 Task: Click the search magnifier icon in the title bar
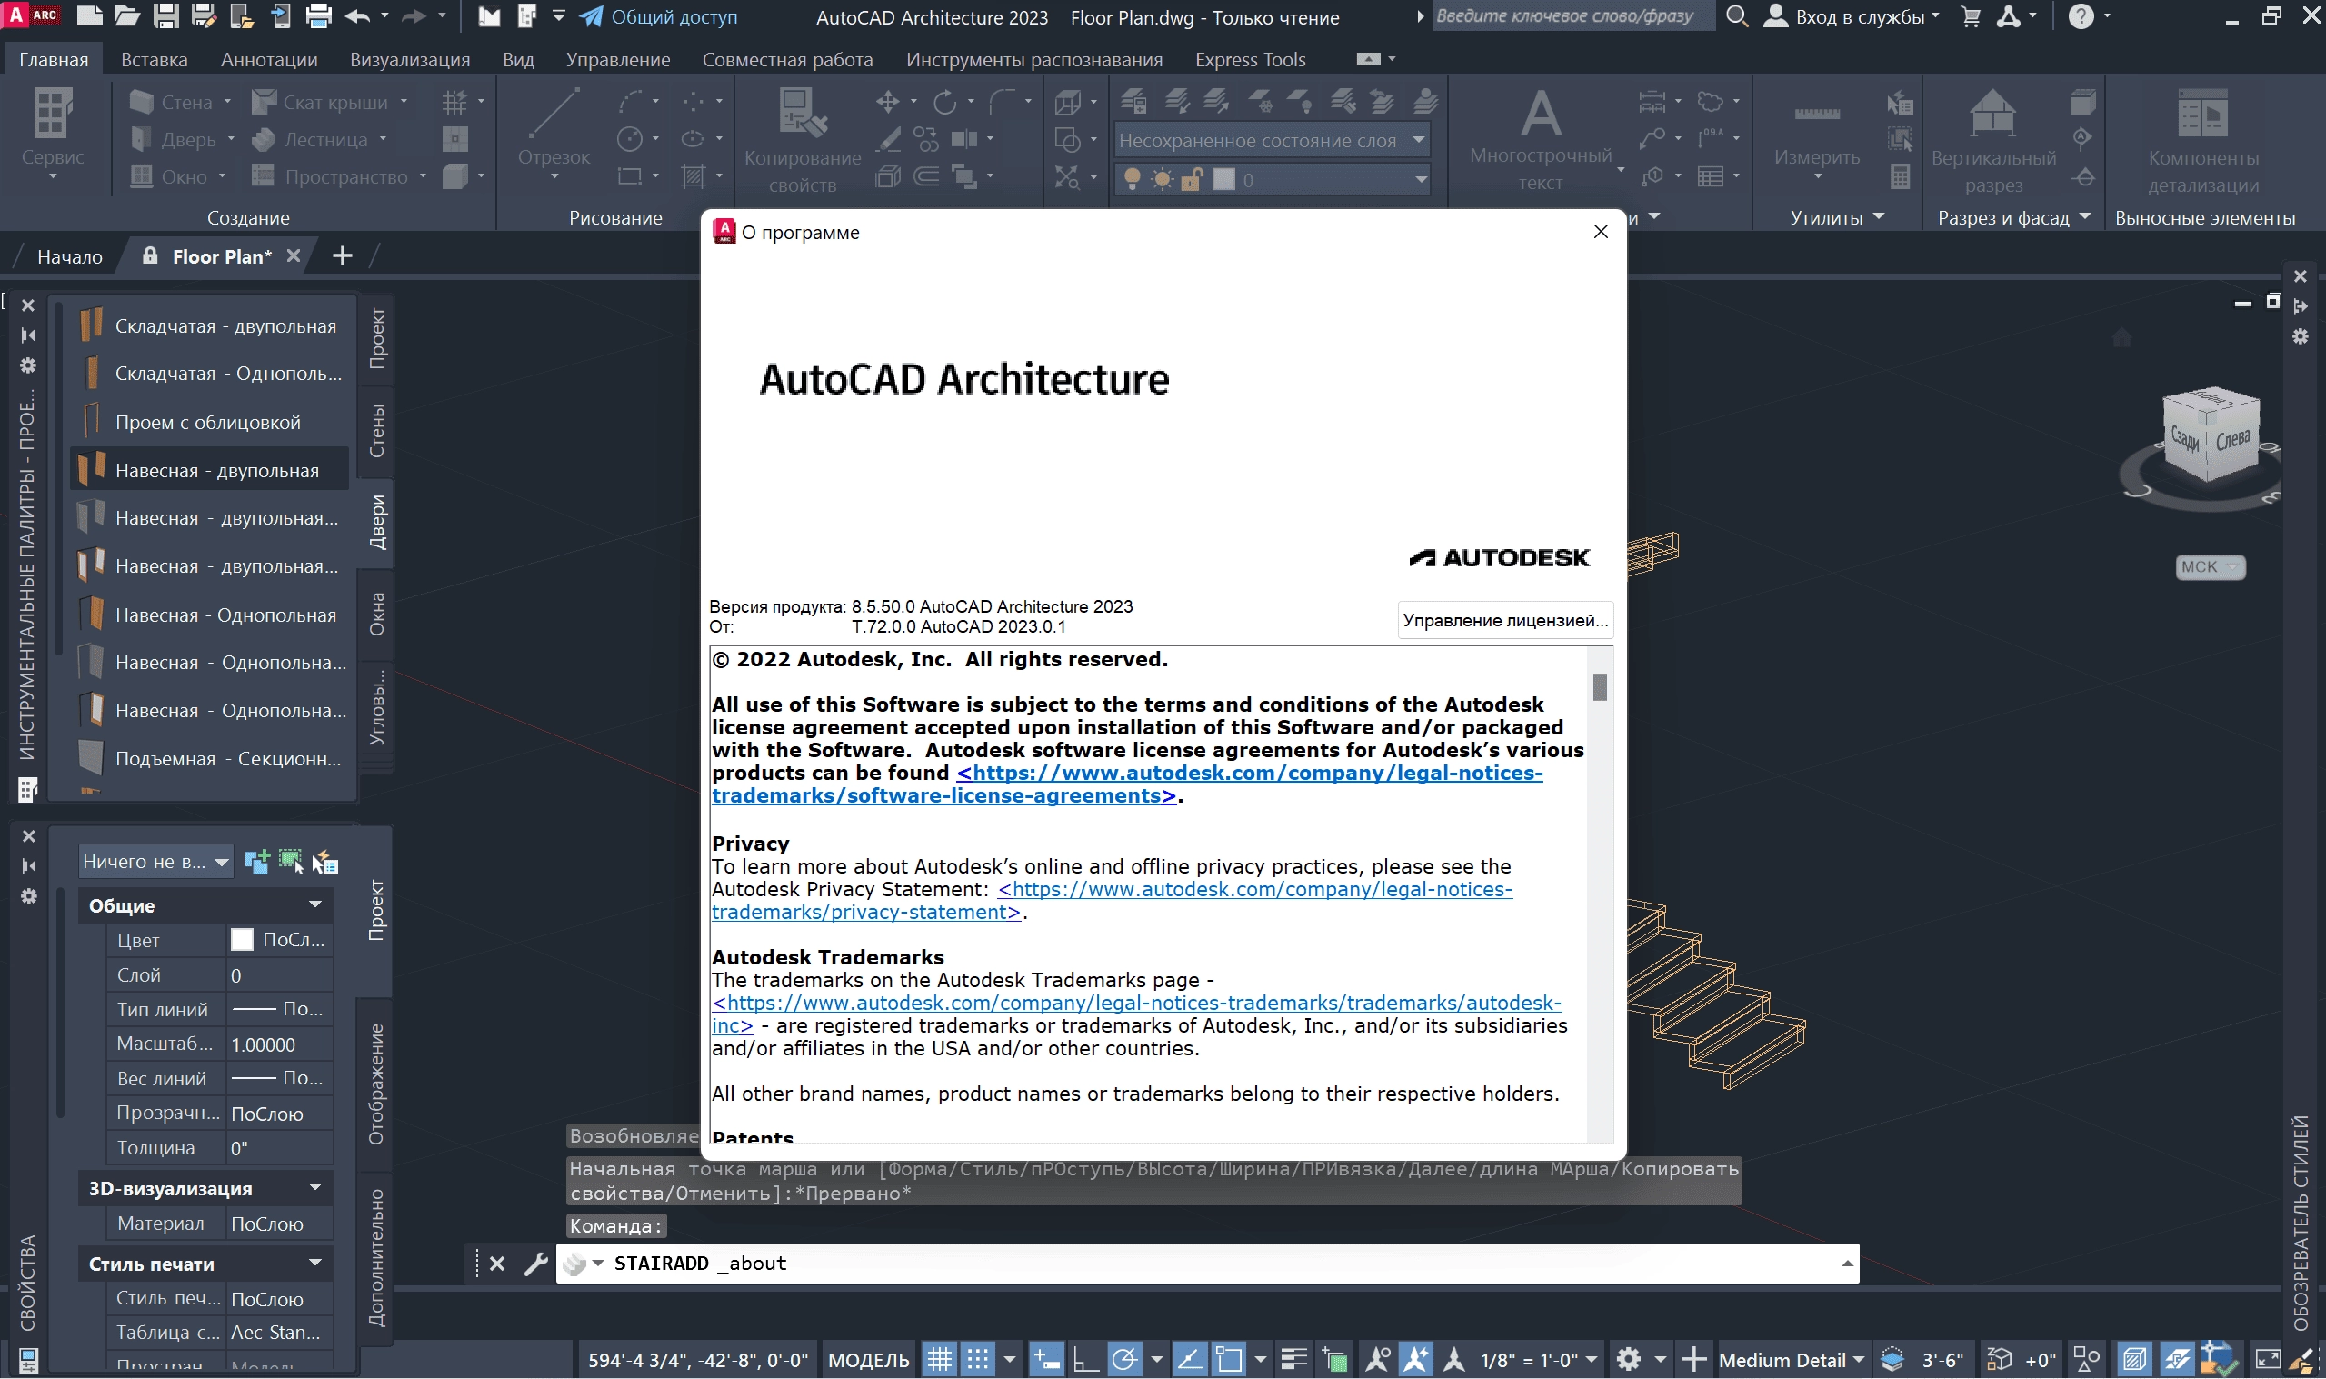(1736, 15)
